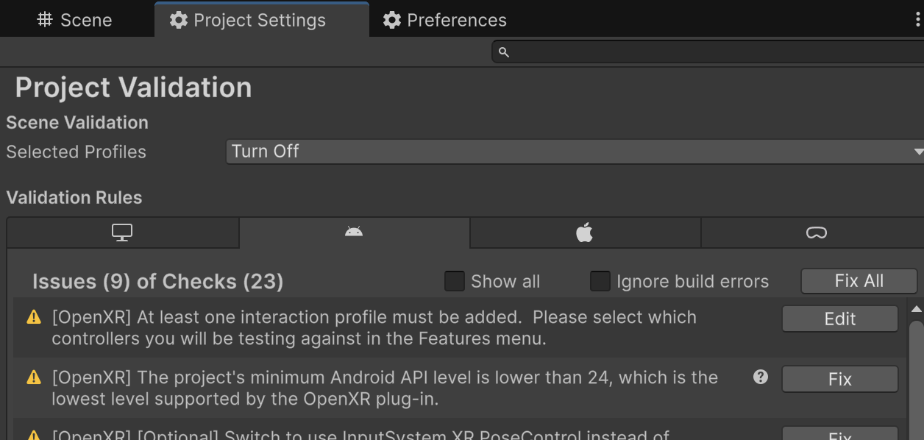Click Fix for minimum Android API level

point(839,379)
